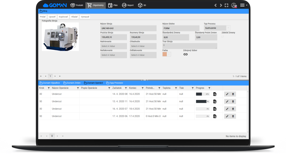Toggle the Zdieľať Zmeny checkbox
The image size is (286, 154).
pyautogui.click(x=223, y=37)
